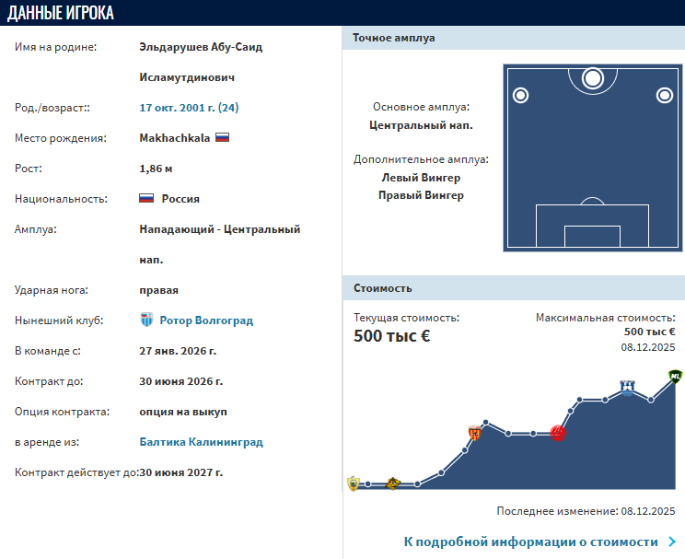
Task: Select the right winger marker on the pitch
Action: (664, 95)
